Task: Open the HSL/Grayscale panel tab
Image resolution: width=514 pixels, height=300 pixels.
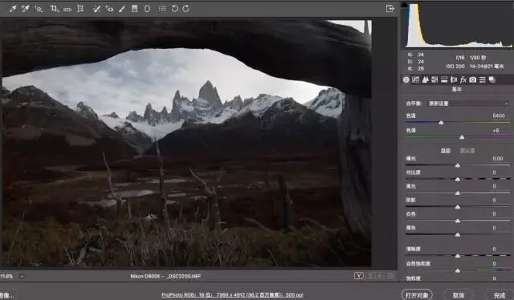Action: [434, 79]
